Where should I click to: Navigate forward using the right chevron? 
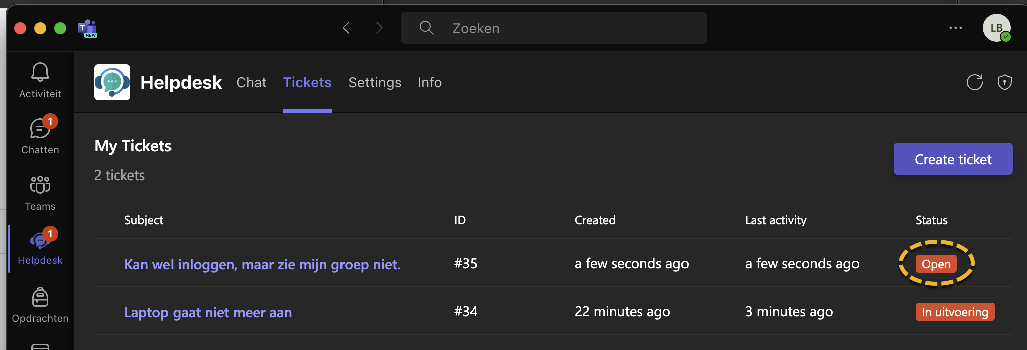[379, 28]
